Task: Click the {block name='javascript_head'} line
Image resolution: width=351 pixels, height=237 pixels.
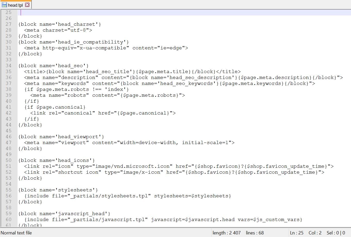Action: click(x=64, y=214)
